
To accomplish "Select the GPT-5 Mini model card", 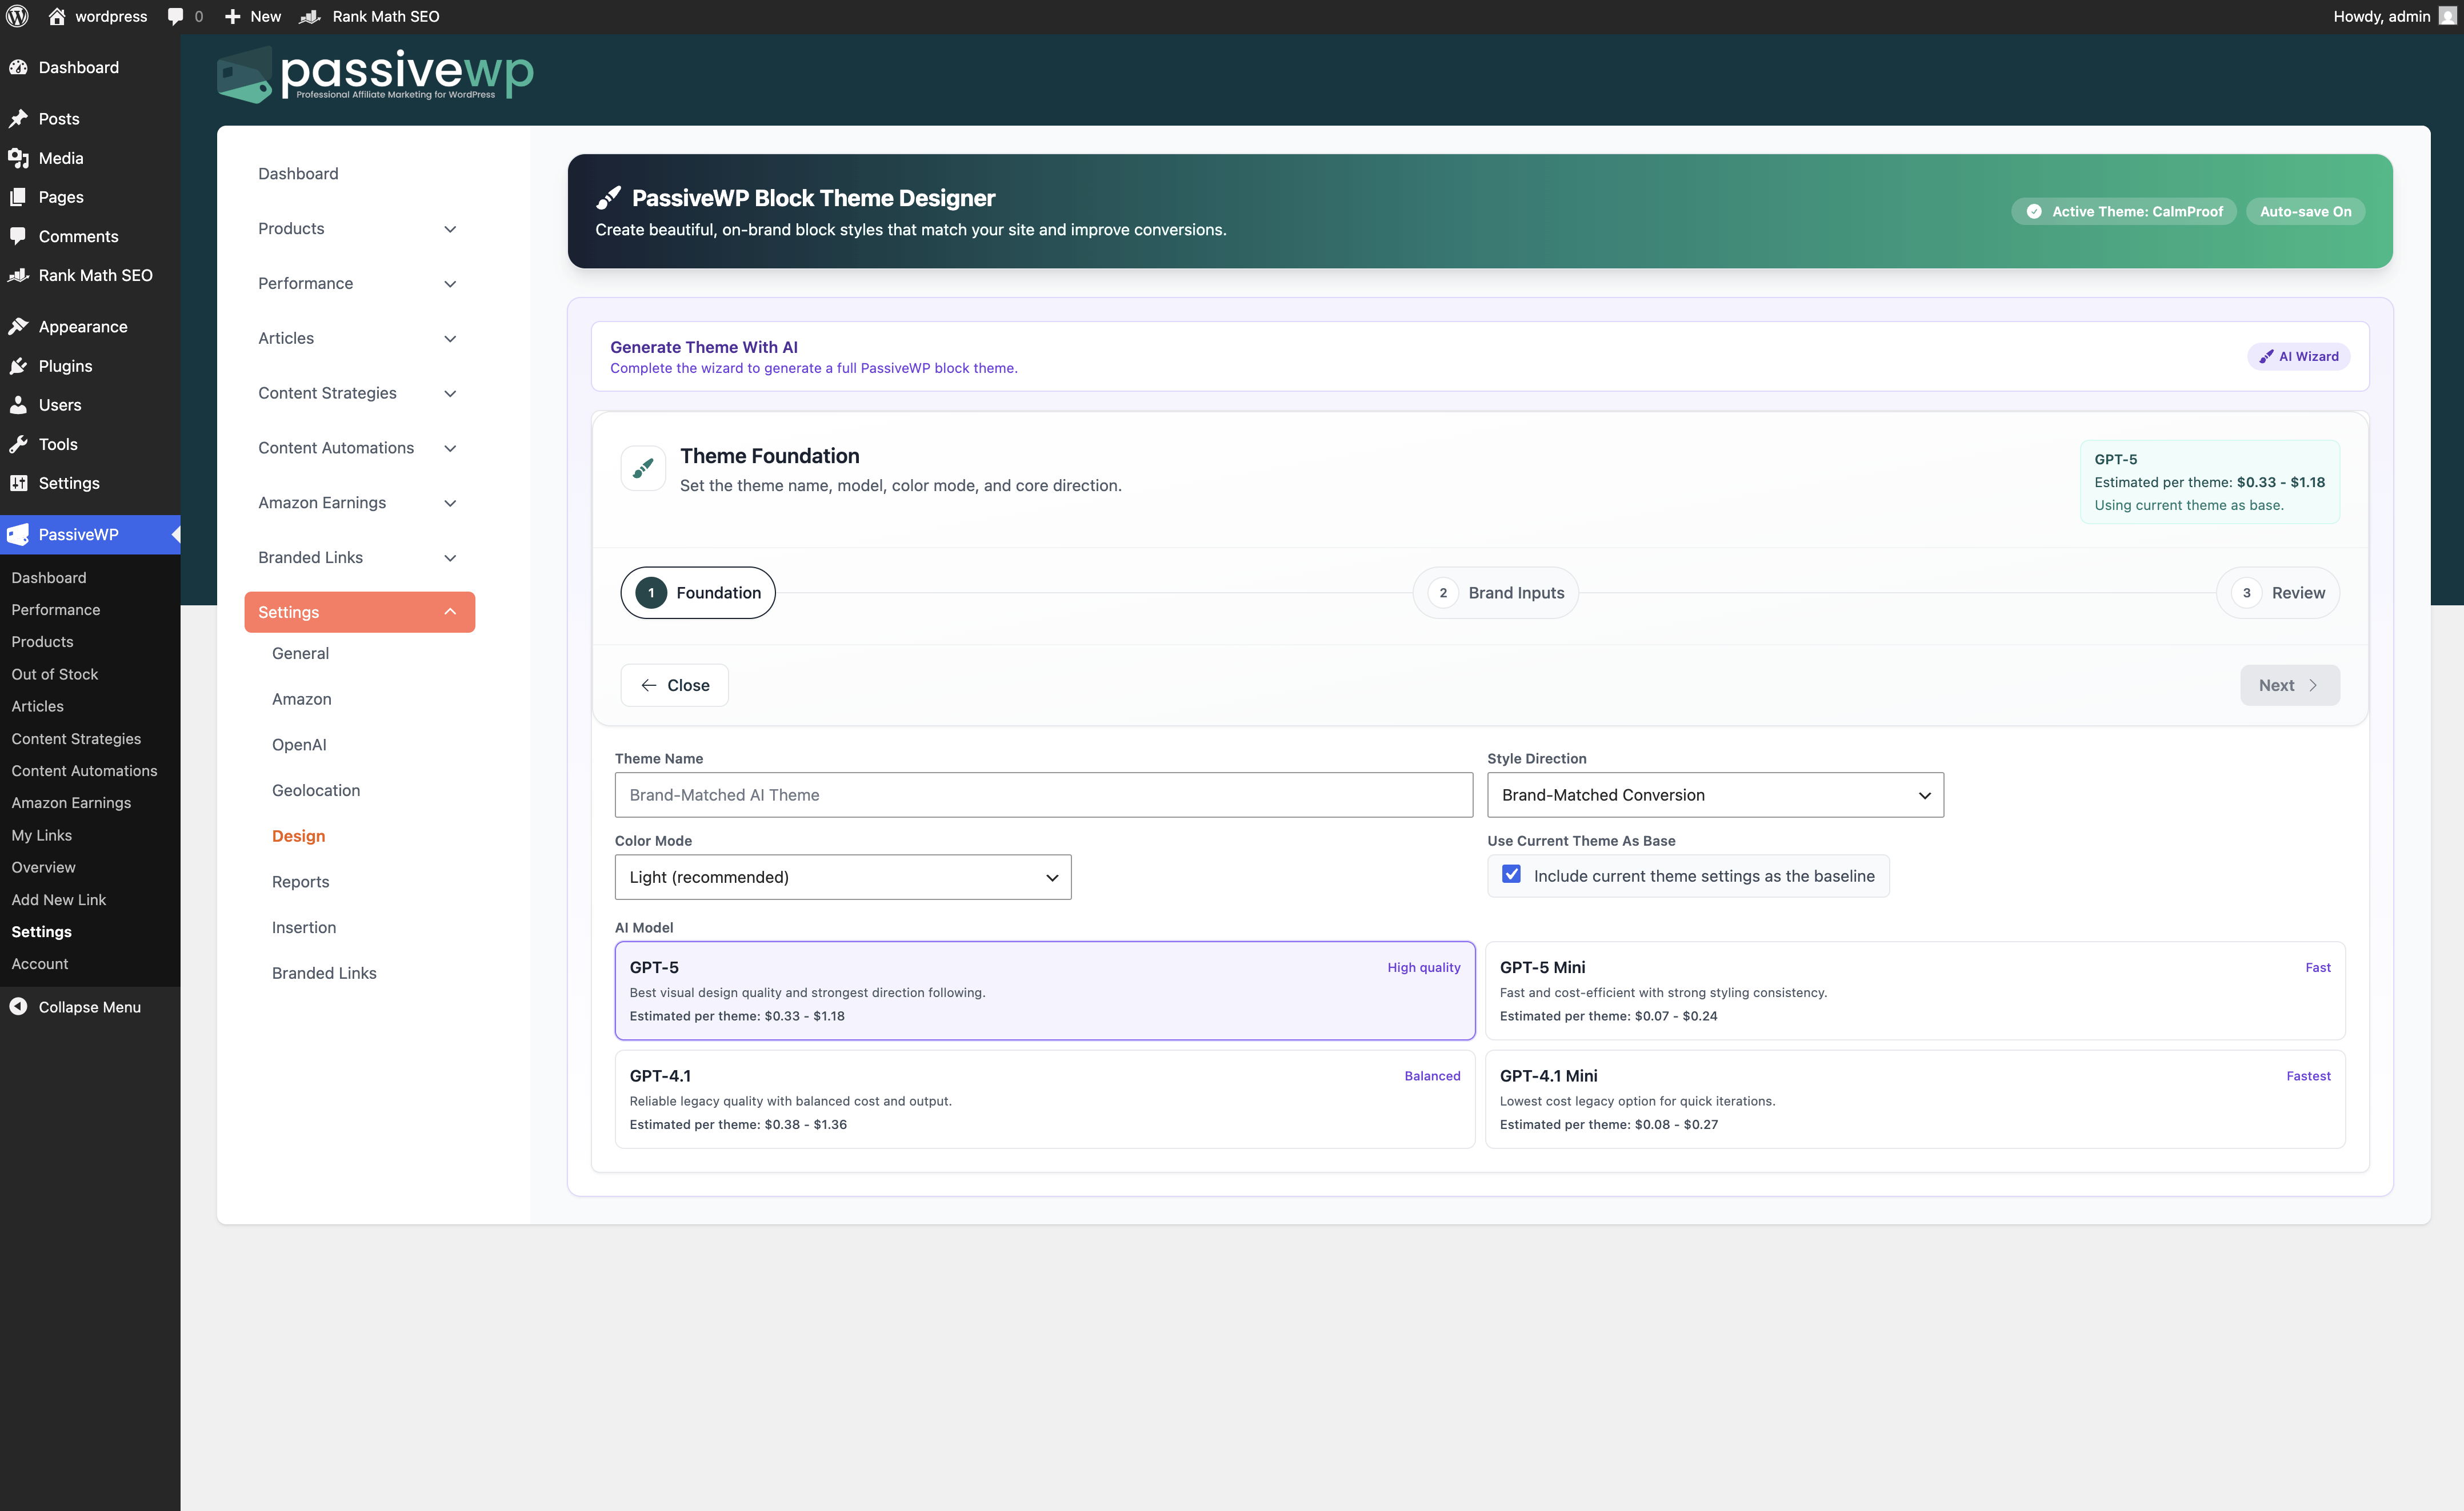I will [1914, 990].
